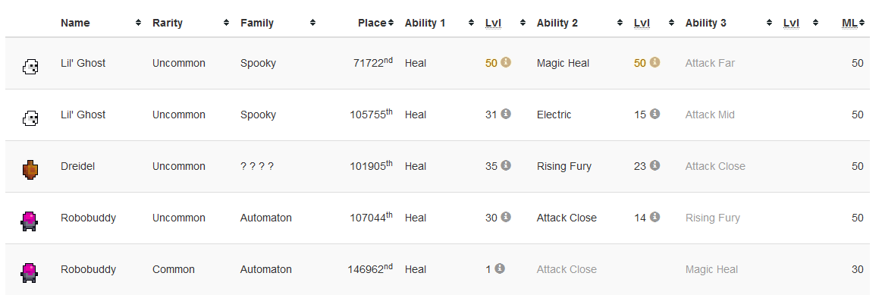The height and width of the screenshot is (295, 882).
Task: Click the info icon beside Attack Close level 14
Action: coord(654,217)
